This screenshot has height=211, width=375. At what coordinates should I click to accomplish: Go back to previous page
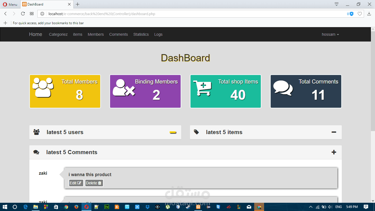click(x=5, y=14)
